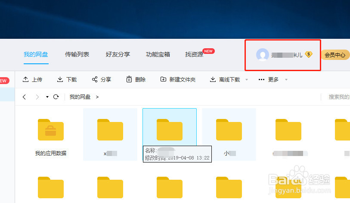The image size is (350, 203).
Task: Click the user avatar icon
Action: click(x=263, y=55)
